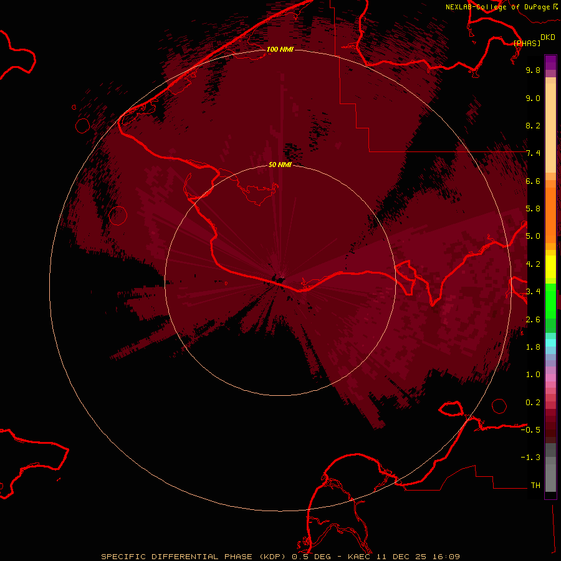Viewport: 561px width, 561px height.
Task: Click the 5.0 value on the color scale
Action: click(x=533, y=236)
